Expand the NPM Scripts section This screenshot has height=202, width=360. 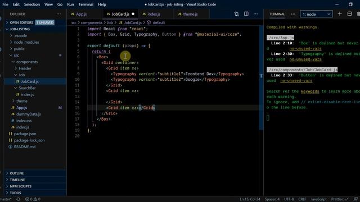click(20, 186)
